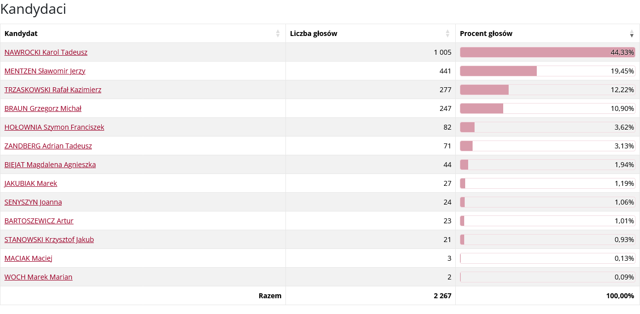Click TRZASKOWSKI Rafał Kazimierz link
This screenshot has width=640, height=314.
[53, 90]
